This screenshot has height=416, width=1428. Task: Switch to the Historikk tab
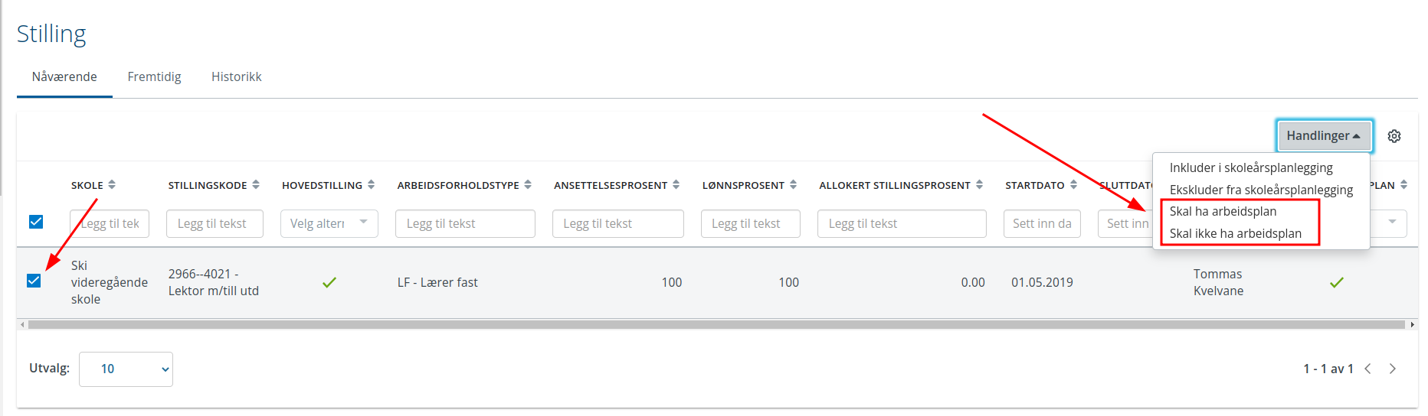236,77
